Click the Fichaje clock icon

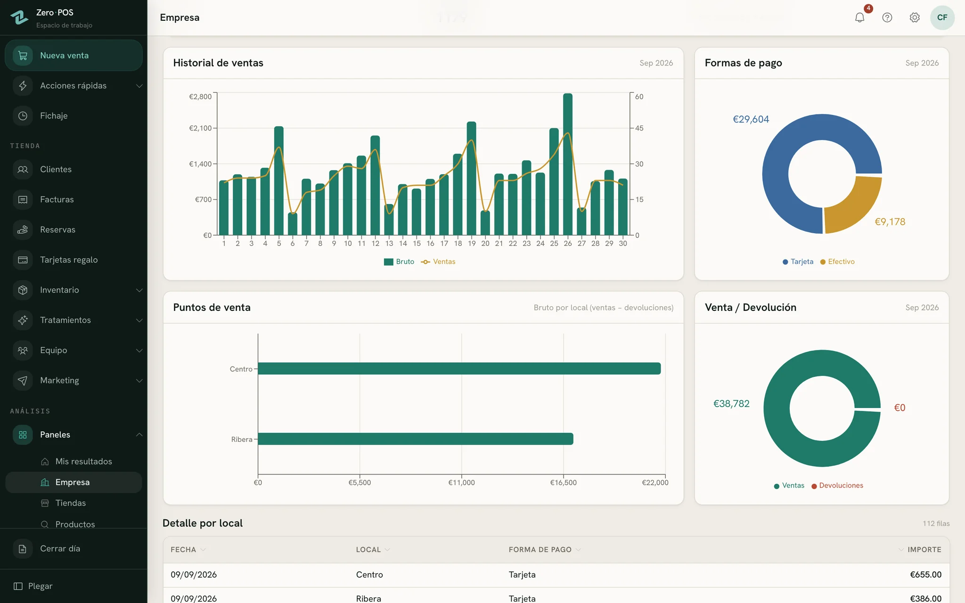(23, 115)
